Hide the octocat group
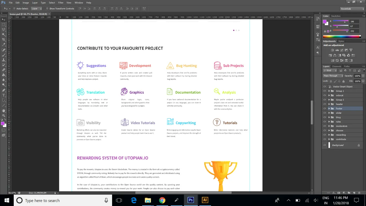This screenshot has height=206, width=366. tap(325, 95)
